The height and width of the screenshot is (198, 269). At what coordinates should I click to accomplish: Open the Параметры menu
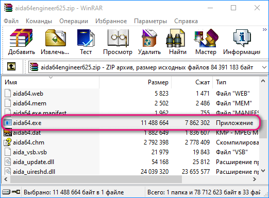coord(150,21)
